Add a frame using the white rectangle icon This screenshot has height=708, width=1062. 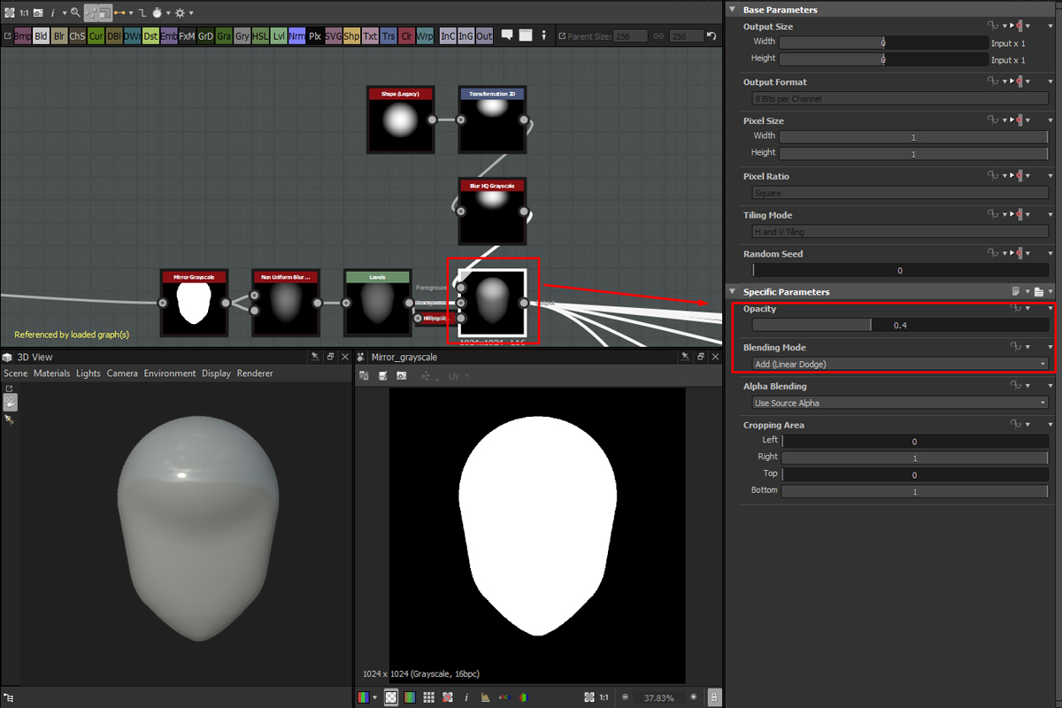526,35
